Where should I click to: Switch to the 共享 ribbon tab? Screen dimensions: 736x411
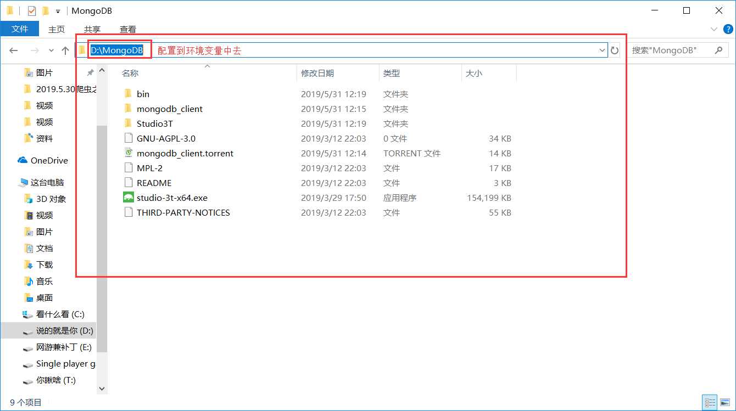point(92,29)
